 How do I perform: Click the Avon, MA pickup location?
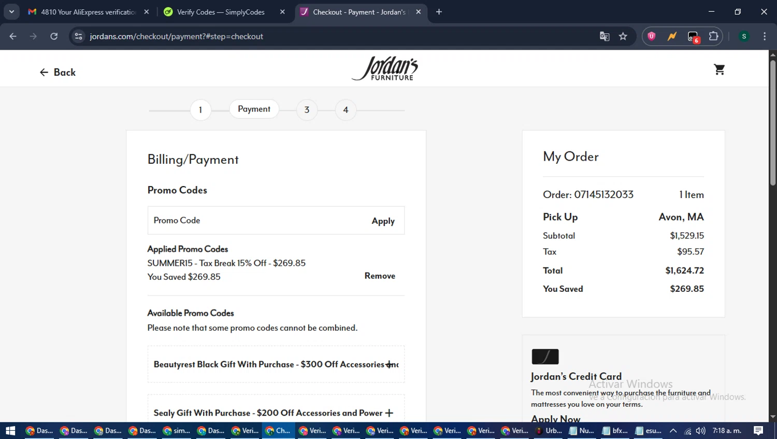tap(681, 217)
